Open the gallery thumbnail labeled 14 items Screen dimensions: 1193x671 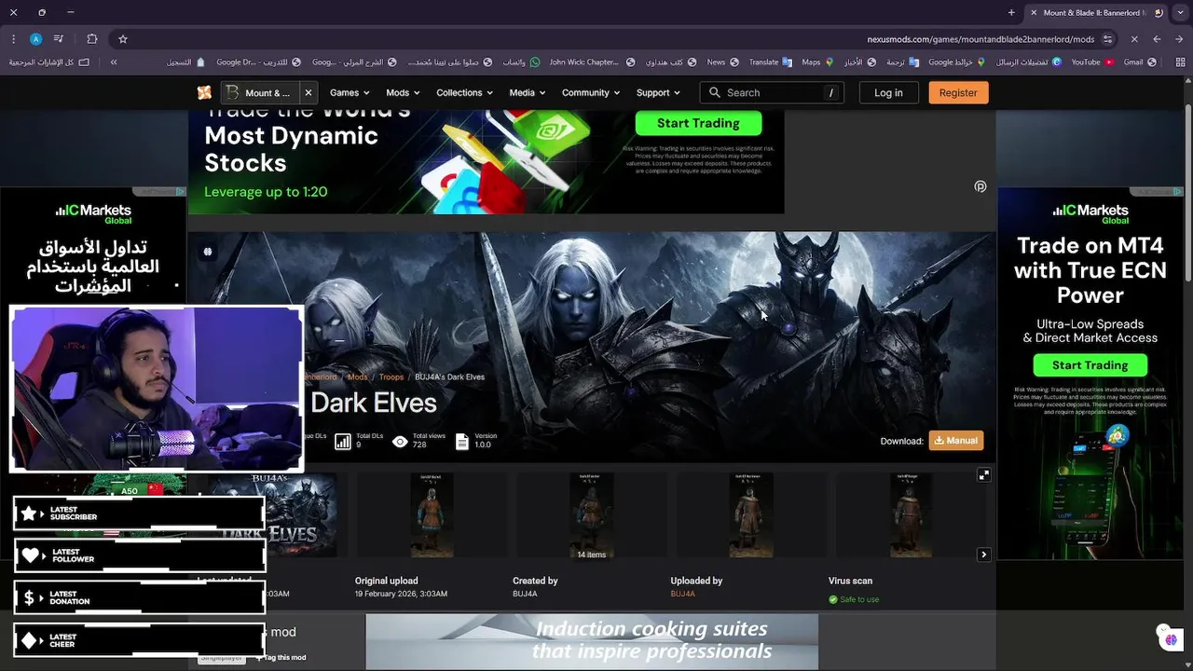[x=591, y=515]
